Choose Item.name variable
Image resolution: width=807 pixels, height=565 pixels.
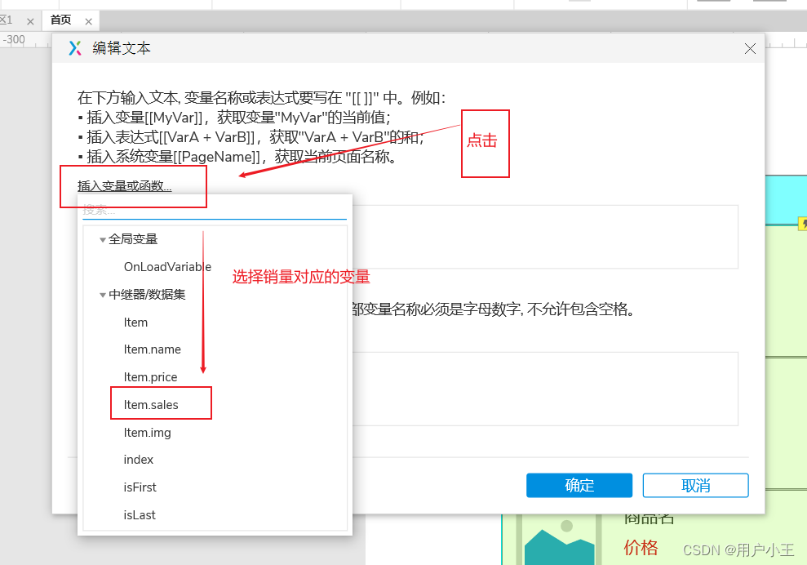[x=152, y=349]
